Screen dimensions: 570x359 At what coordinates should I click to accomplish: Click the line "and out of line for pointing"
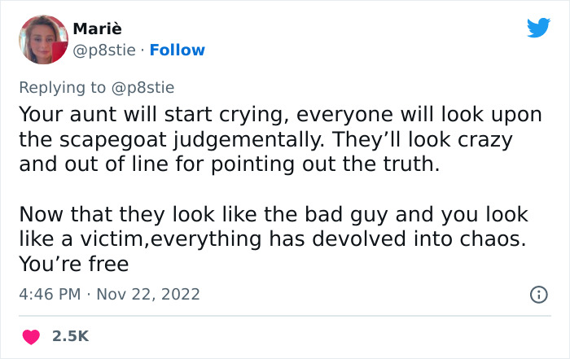point(228,164)
